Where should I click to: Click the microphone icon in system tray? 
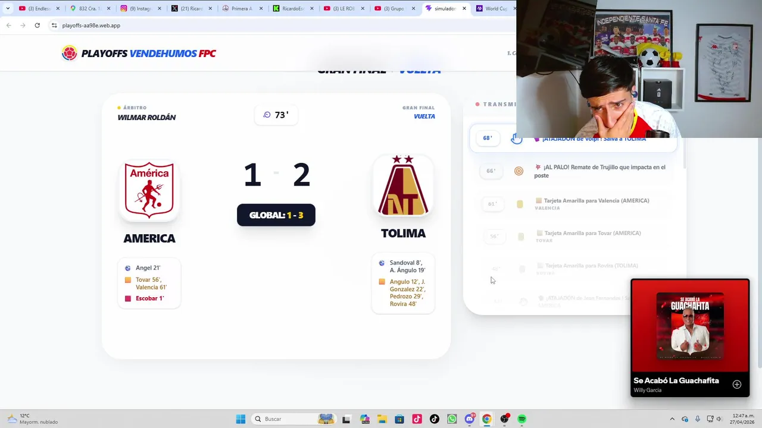pos(697,419)
